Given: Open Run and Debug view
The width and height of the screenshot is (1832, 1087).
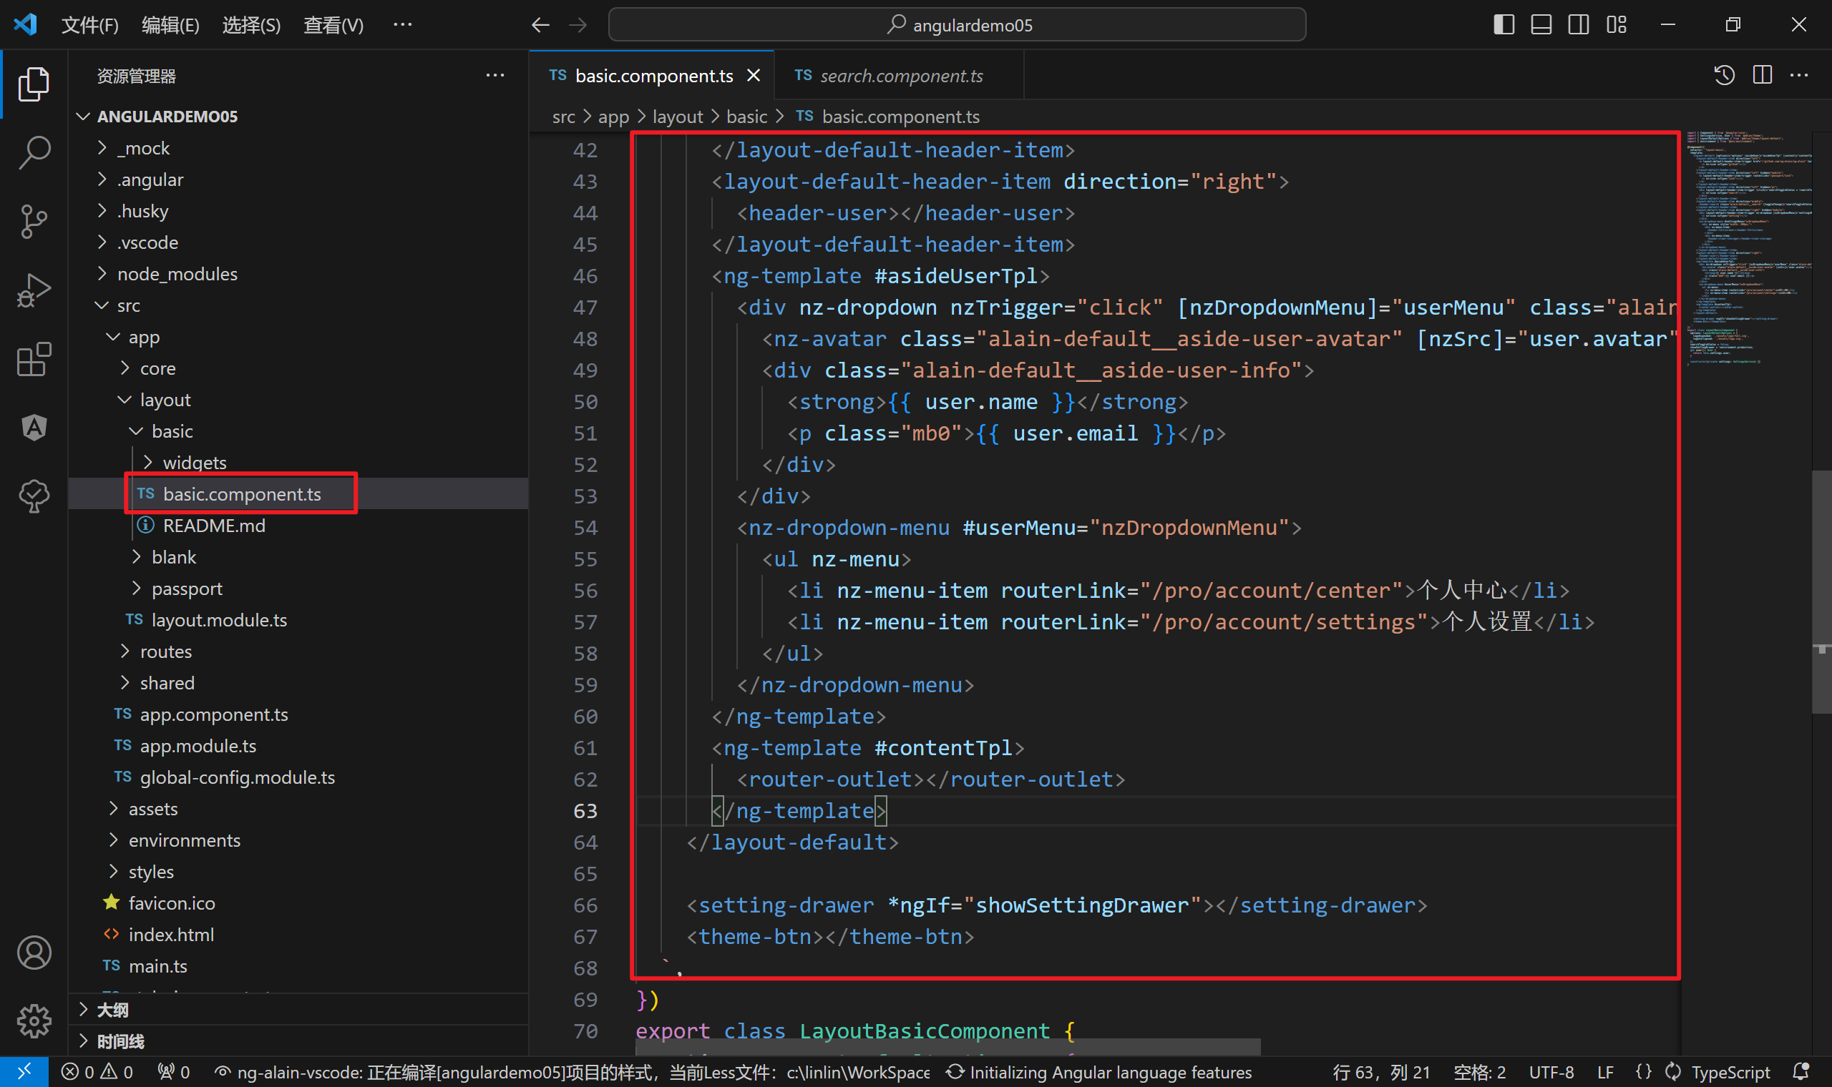Looking at the screenshot, I should (34, 291).
